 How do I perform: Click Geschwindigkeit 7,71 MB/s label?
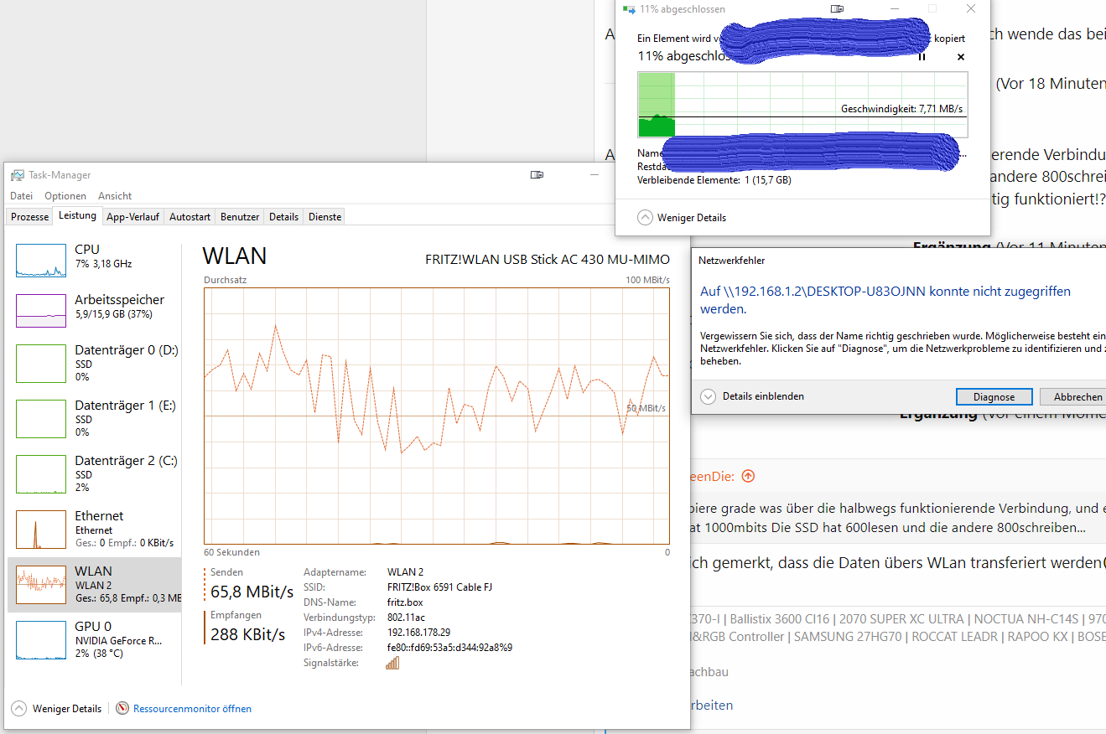901,109
